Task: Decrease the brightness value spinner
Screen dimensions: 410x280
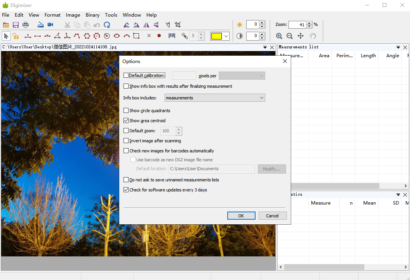Action: coord(262,26)
